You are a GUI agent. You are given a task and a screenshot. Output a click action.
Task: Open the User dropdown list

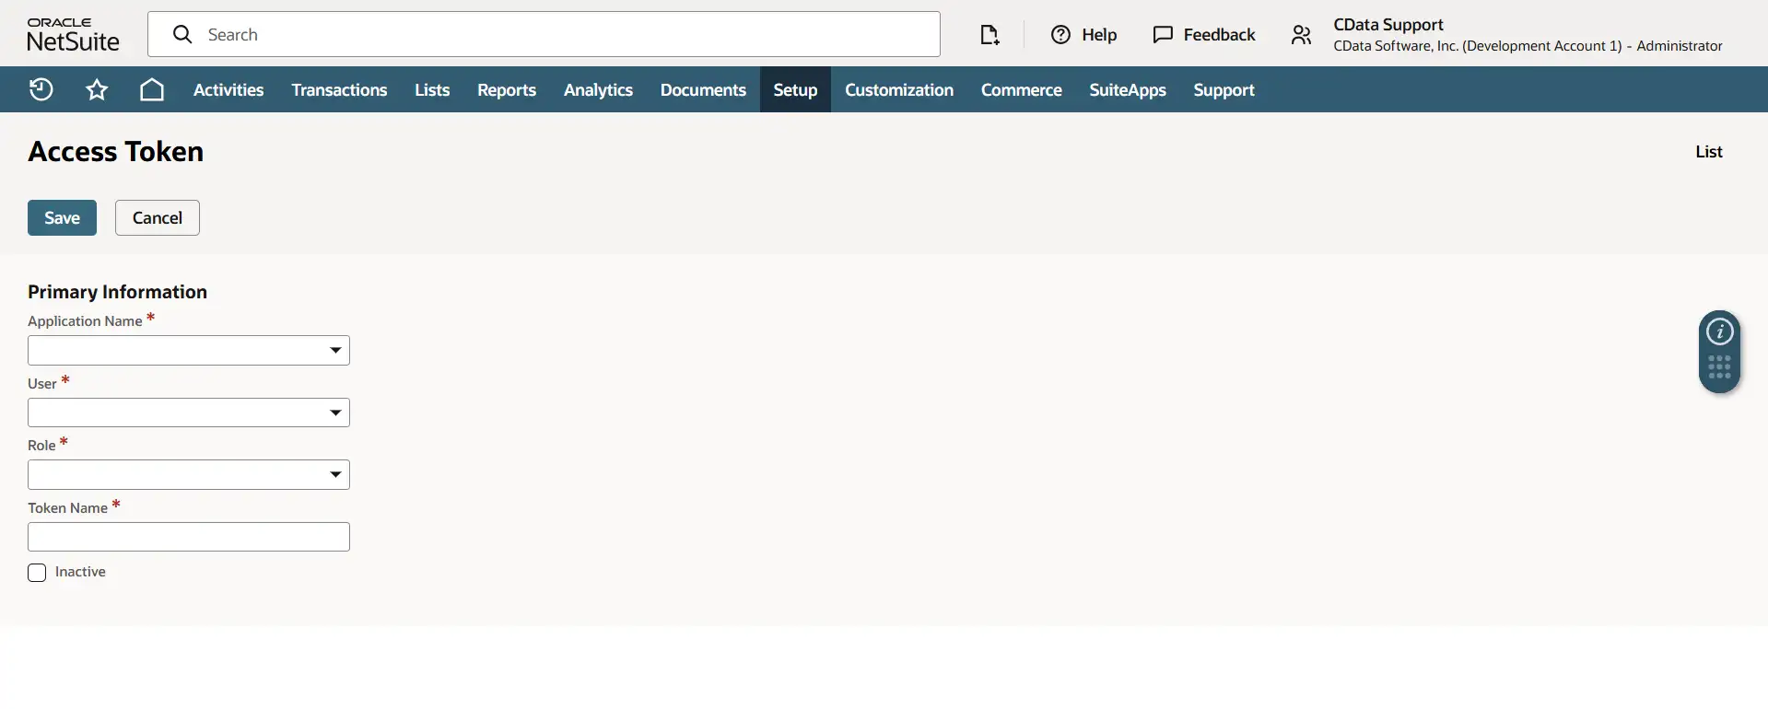tap(335, 413)
